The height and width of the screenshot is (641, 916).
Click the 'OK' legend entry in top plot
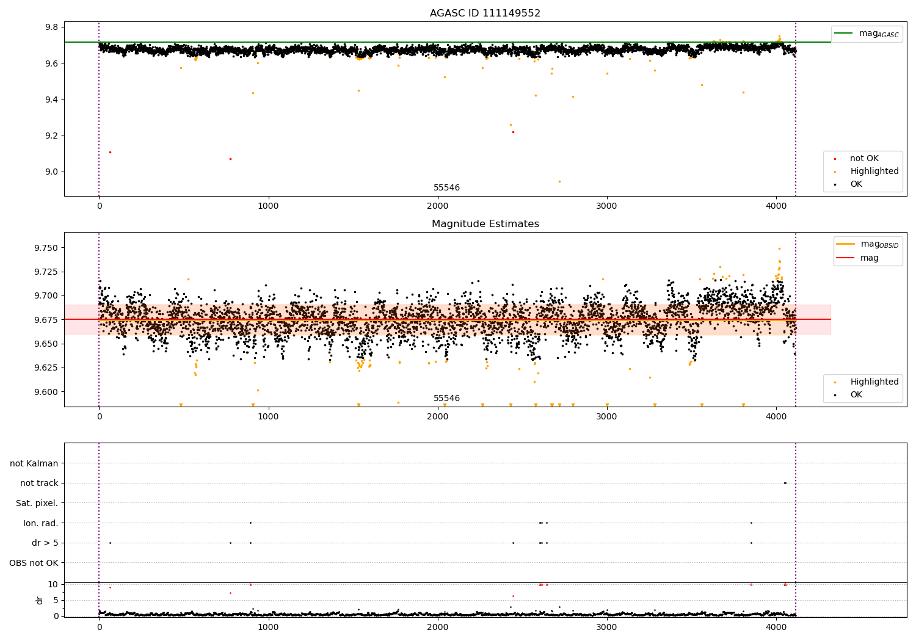pos(856,184)
